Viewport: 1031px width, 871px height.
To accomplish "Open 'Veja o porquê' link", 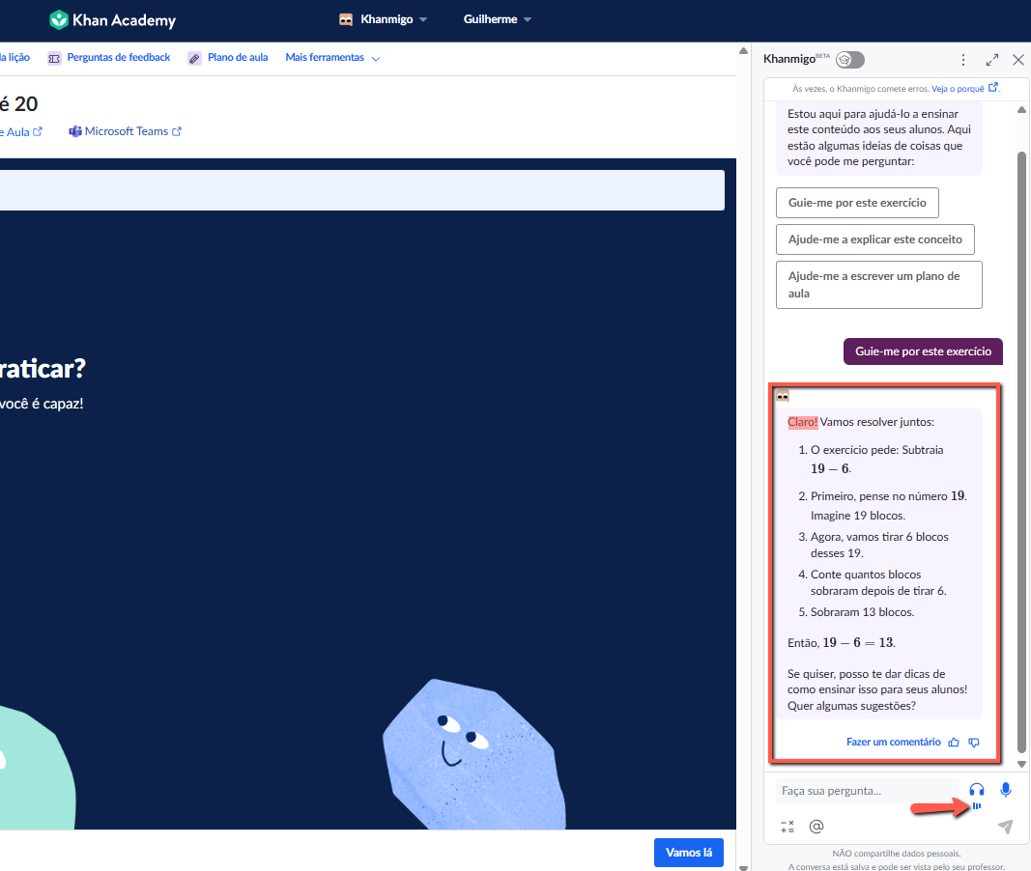I will (958, 89).
